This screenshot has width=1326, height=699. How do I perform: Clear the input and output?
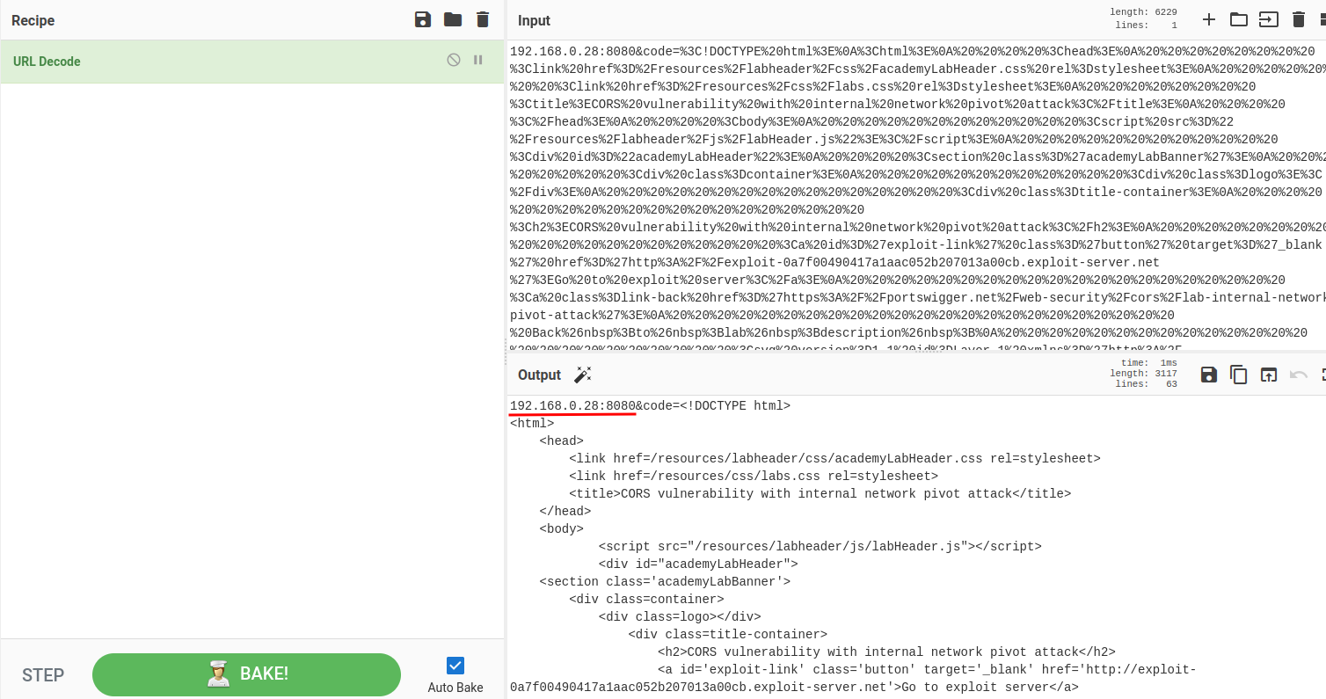click(x=1299, y=19)
